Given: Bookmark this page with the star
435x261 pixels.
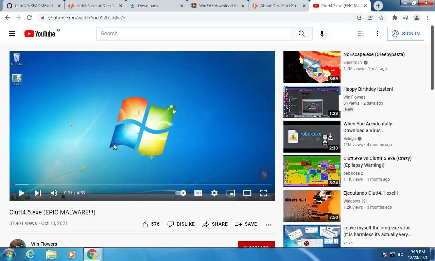Looking at the screenshot, I should point(381,18).
